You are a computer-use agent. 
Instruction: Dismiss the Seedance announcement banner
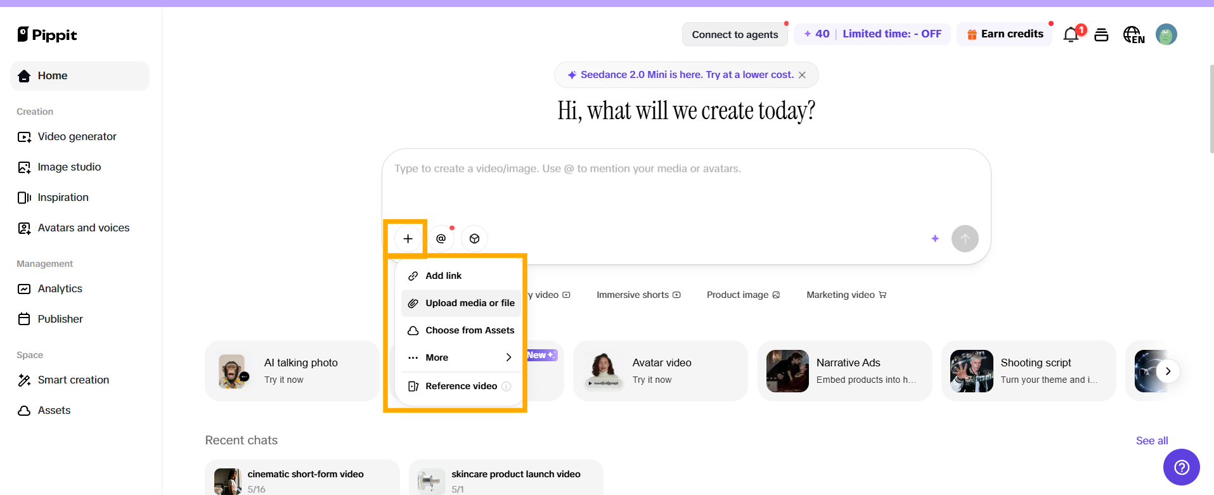click(x=803, y=75)
